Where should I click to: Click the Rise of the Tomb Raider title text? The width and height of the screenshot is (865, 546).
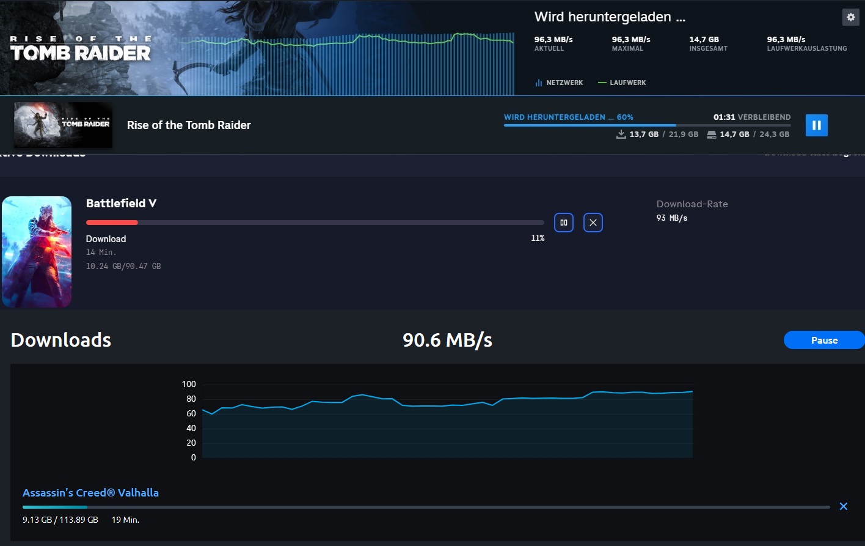189,125
